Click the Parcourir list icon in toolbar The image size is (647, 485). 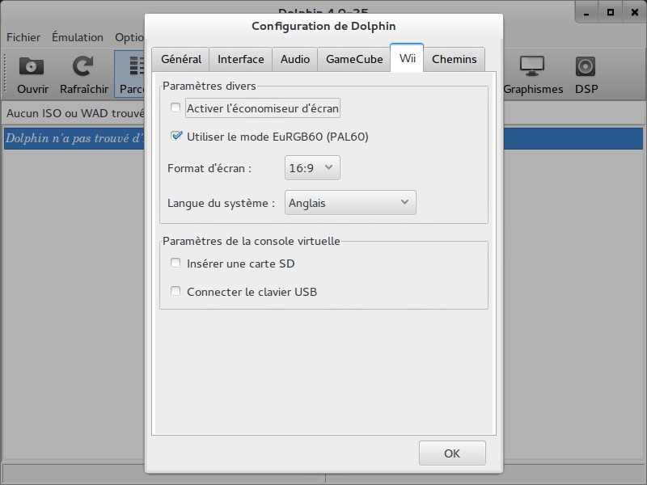point(136,66)
